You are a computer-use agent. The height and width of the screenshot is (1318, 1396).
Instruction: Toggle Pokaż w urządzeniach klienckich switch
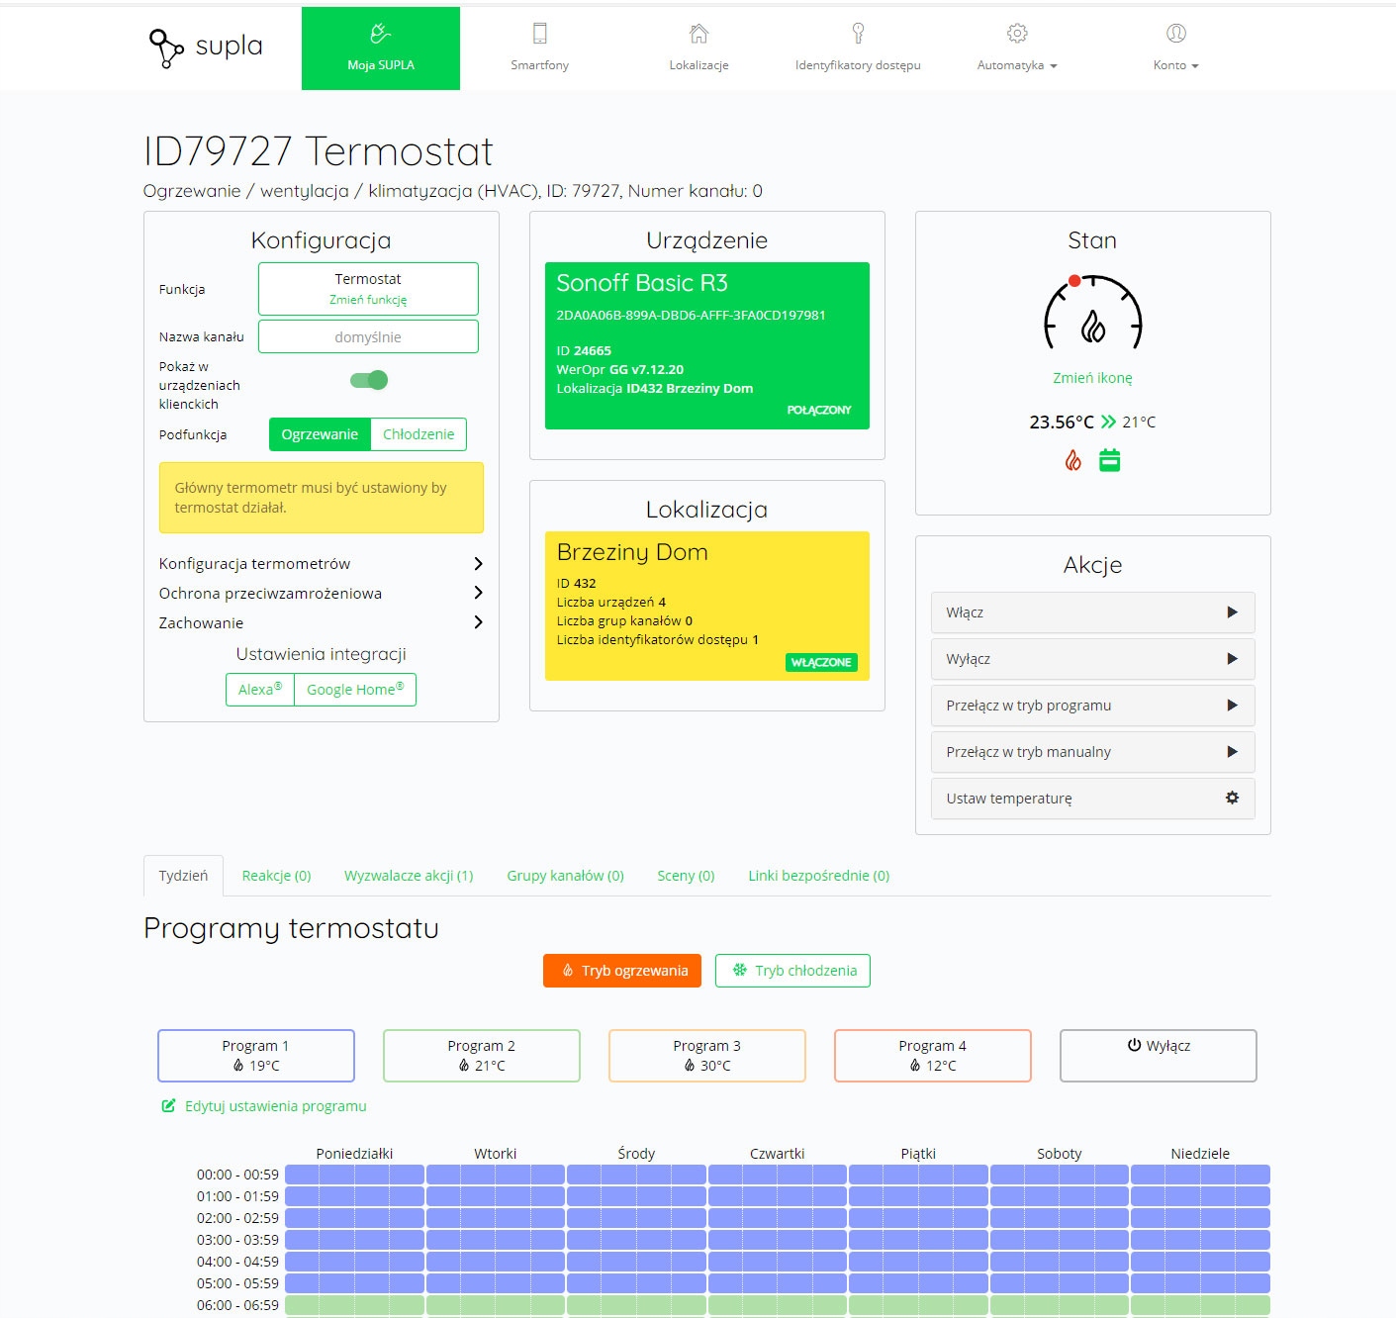click(369, 380)
